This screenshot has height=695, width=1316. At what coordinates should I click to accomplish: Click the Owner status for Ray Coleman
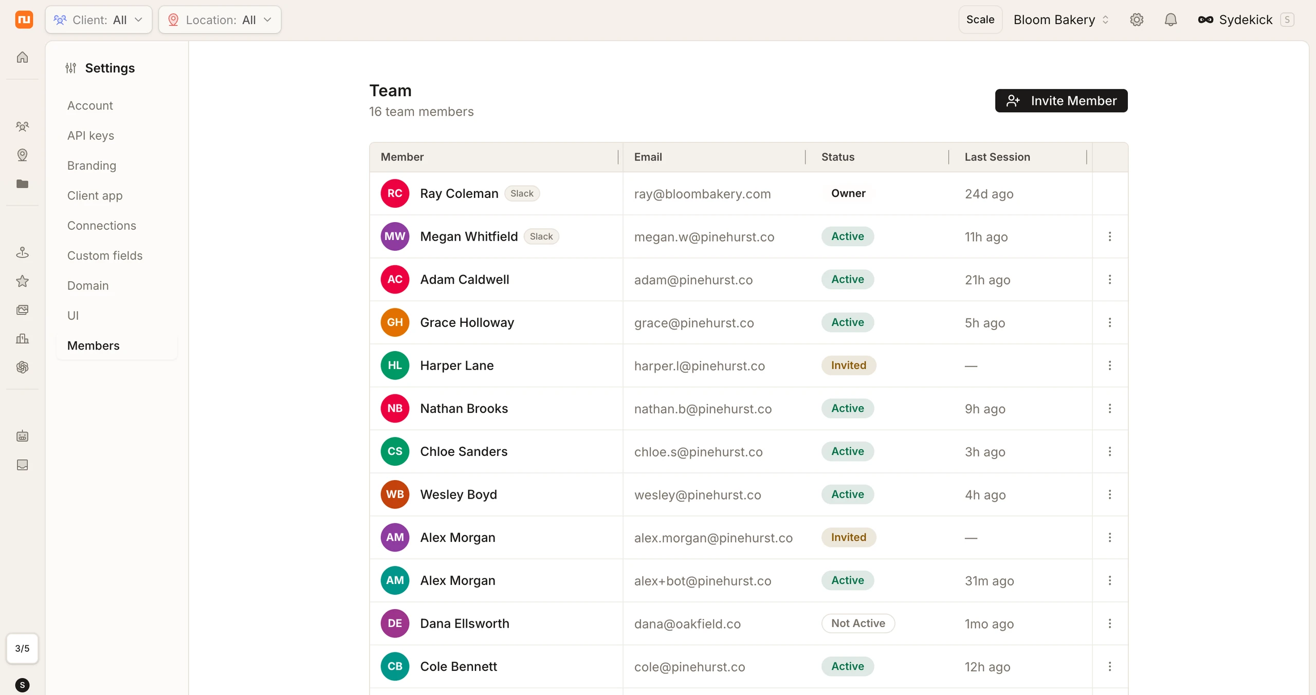(x=848, y=193)
